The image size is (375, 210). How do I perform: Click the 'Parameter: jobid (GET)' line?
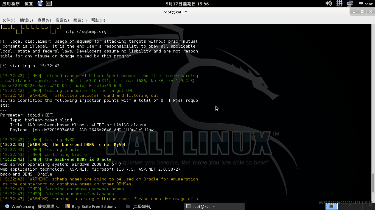point(27,115)
